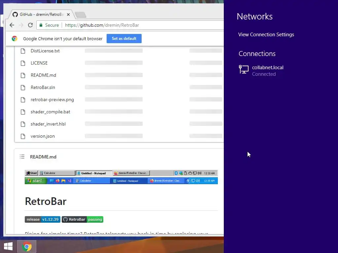Click the Chrome logo in the default browser bar
The width and height of the screenshot is (338, 253).
pos(15,39)
